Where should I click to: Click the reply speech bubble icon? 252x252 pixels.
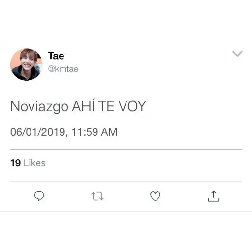pos(39,196)
